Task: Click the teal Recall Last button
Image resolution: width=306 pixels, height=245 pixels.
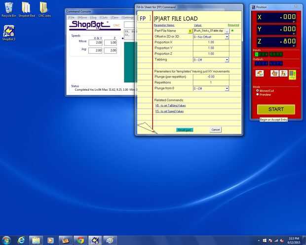Action: click(185, 130)
